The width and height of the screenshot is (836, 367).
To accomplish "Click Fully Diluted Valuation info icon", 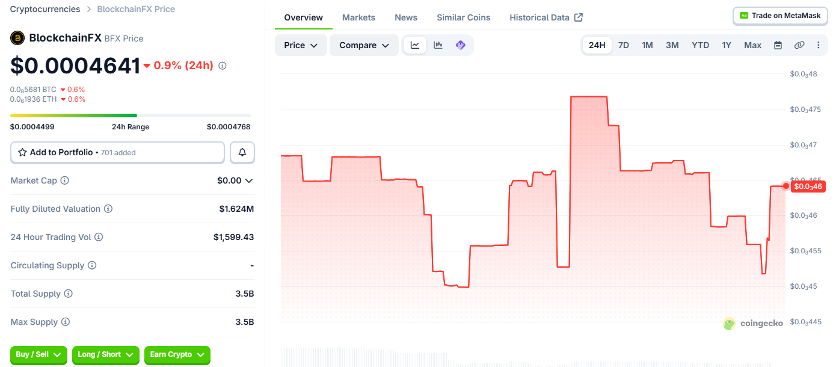I will (x=108, y=209).
